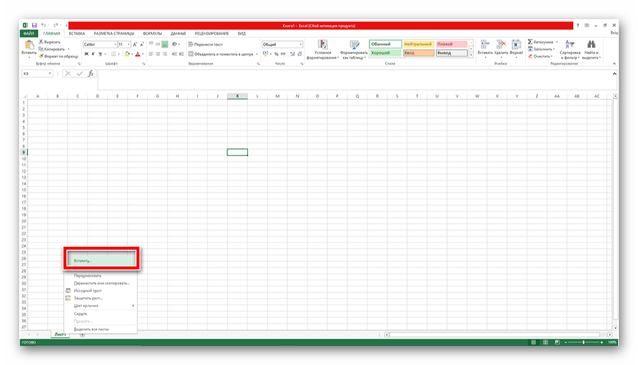Click the Save icon in quick access toolbar
The height and width of the screenshot is (365, 638).
tap(34, 26)
